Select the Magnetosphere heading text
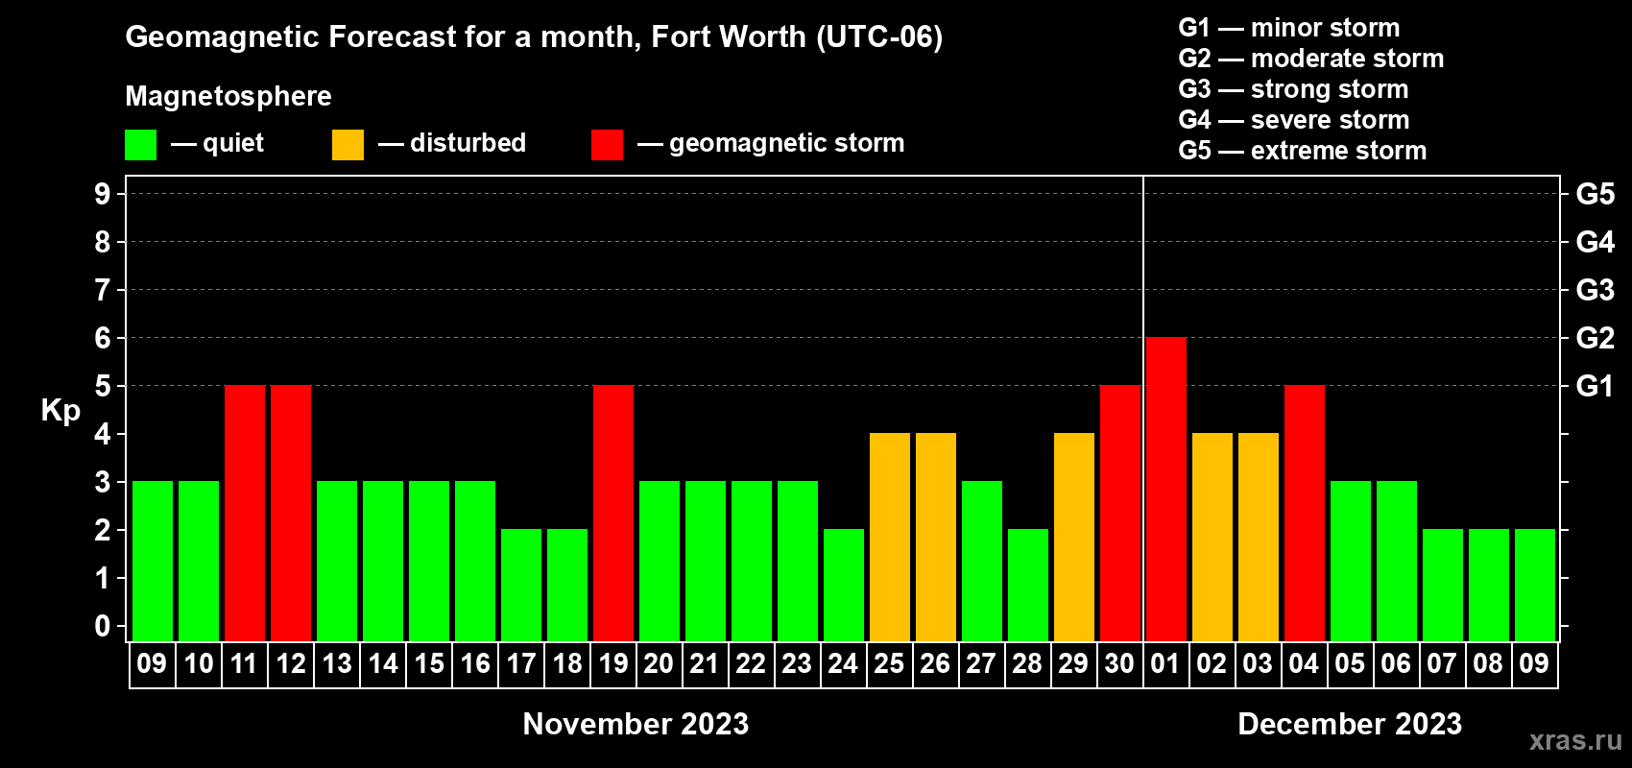Image resolution: width=1632 pixels, height=768 pixels. pos(228,96)
